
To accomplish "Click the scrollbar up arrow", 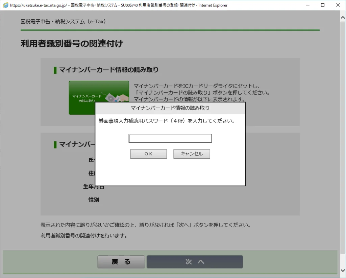I will point(343,18).
